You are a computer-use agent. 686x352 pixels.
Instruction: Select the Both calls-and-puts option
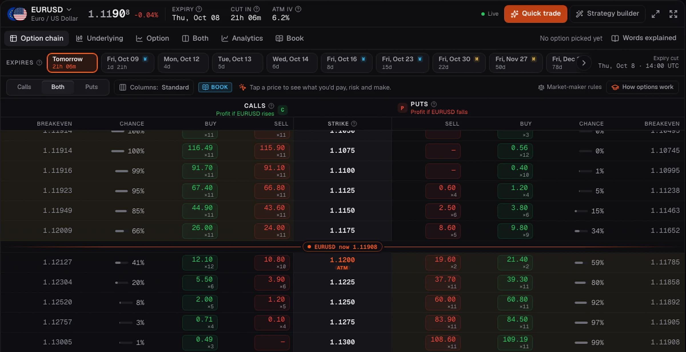(x=58, y=87)
